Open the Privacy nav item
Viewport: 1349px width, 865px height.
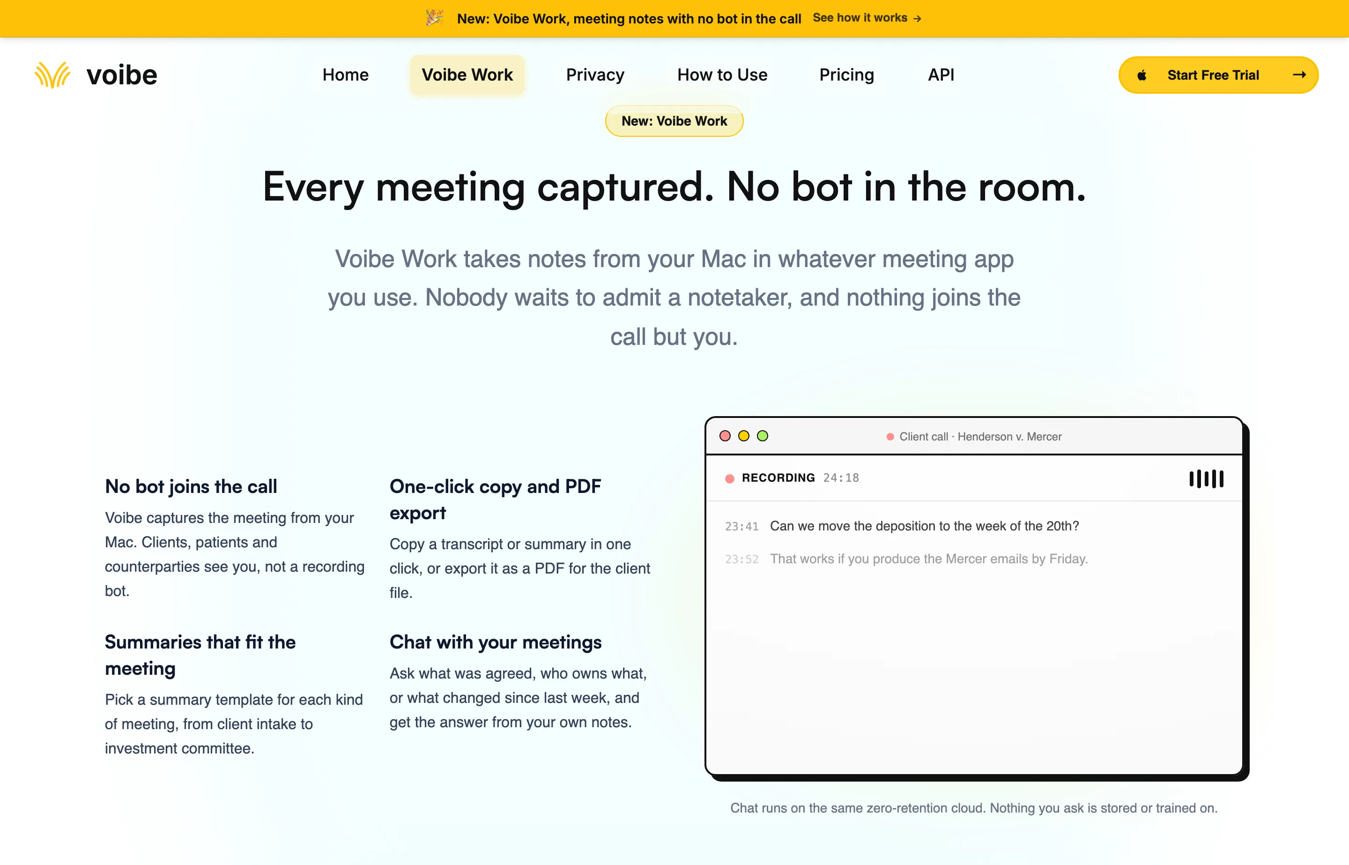[x=595, y=75]
